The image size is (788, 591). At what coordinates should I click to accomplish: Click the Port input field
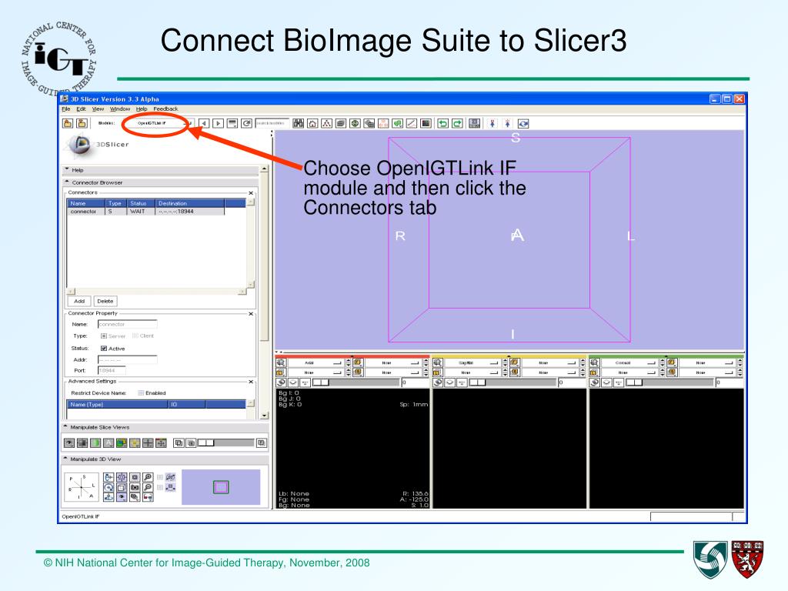[x=112, y=370]
